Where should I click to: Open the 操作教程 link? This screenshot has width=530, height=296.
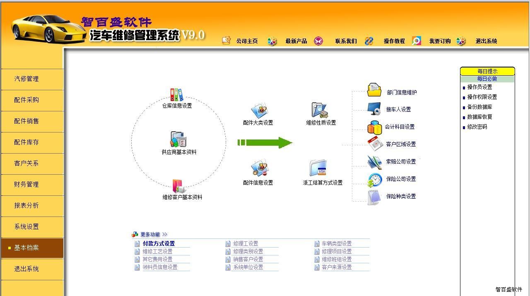pyautogui.click(x=394, y=41)
